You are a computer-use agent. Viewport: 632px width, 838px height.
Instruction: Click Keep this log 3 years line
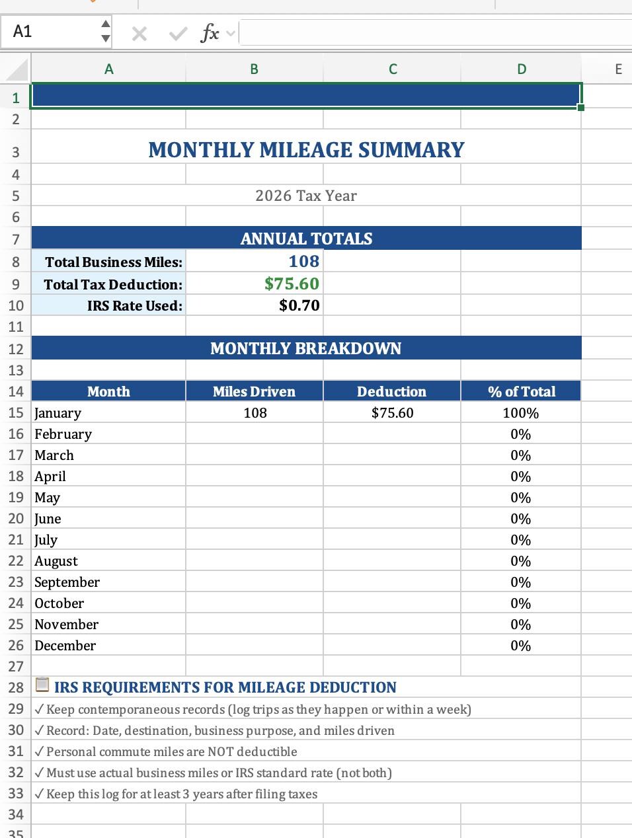(176, 794)
